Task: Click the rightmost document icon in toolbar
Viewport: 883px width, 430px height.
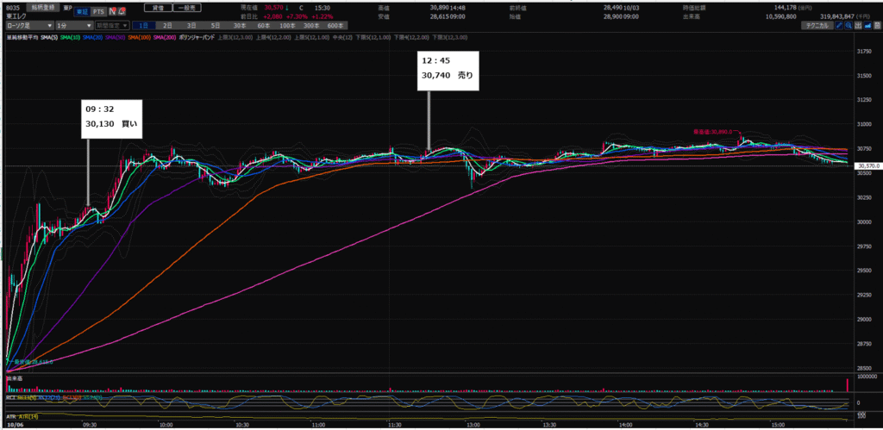Action: [878, 27]
